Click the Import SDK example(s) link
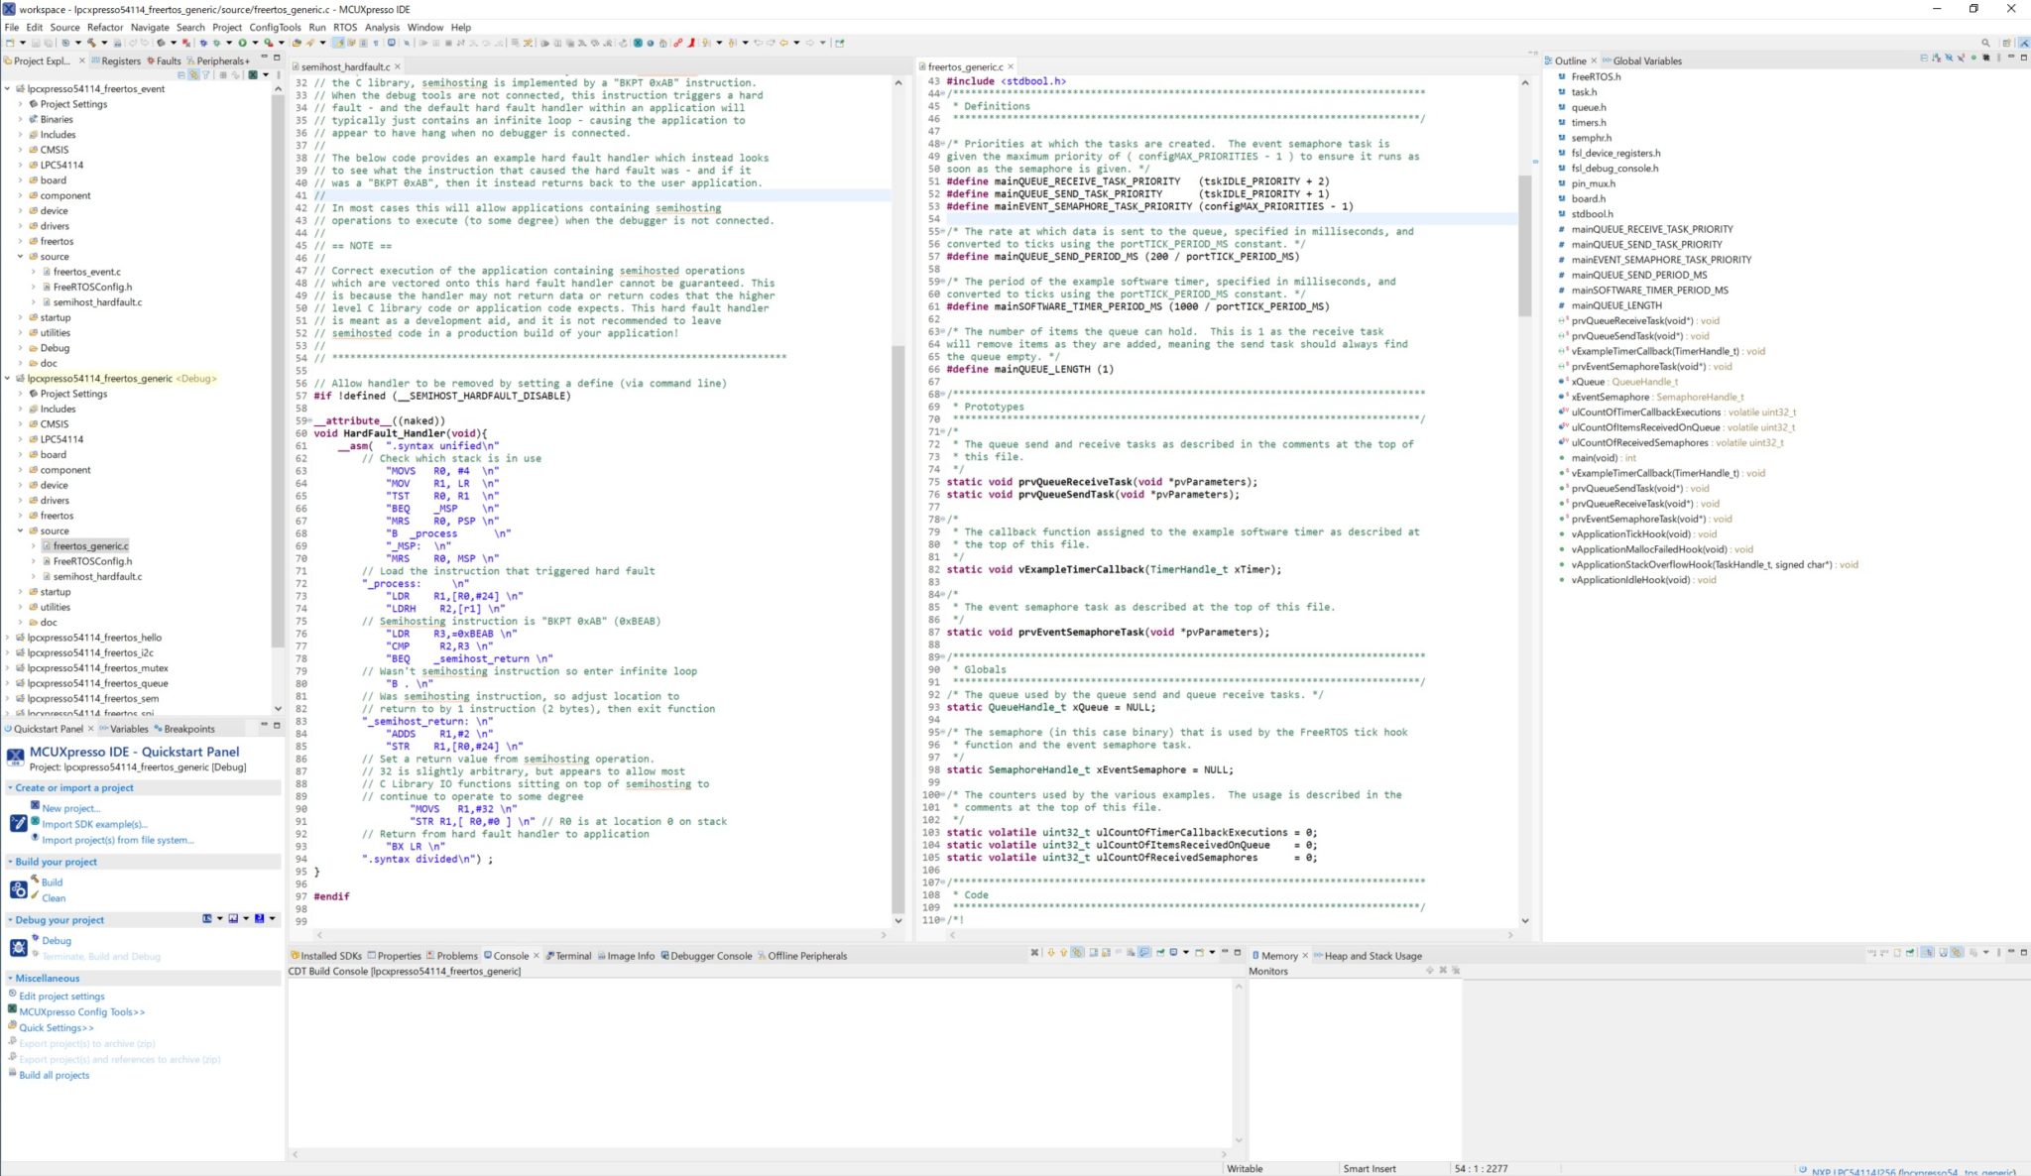Image resolution: width=2031 pixels, height=1176 pixels. coord(94,824)
